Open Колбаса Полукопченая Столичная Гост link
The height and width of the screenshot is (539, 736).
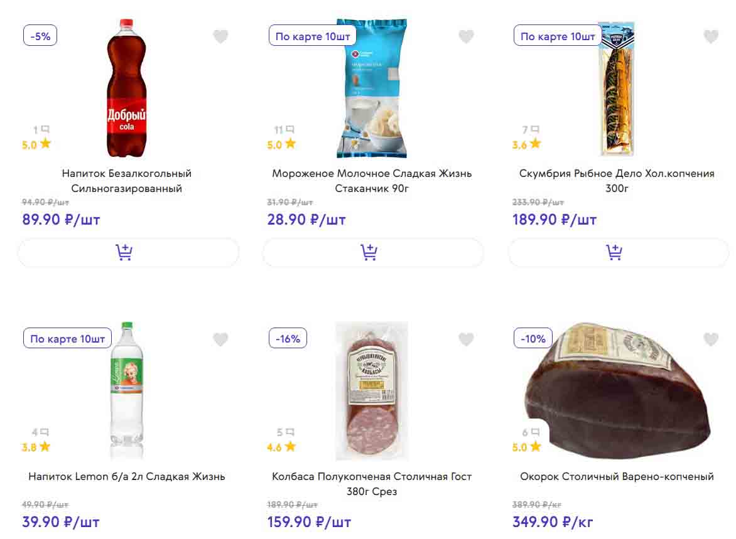pos(372,484)
